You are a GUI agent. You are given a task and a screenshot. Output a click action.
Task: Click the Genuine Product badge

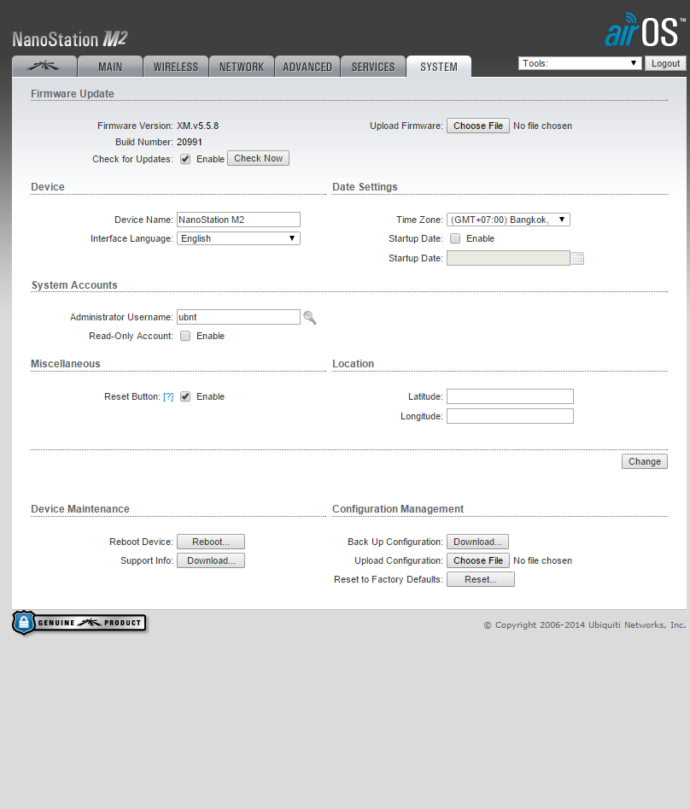pyautogui.click(x=79, y=623)
